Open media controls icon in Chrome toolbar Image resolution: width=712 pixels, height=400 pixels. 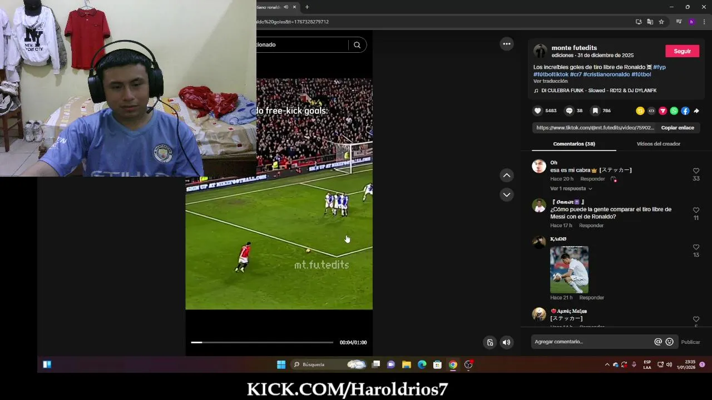point(679,22)
